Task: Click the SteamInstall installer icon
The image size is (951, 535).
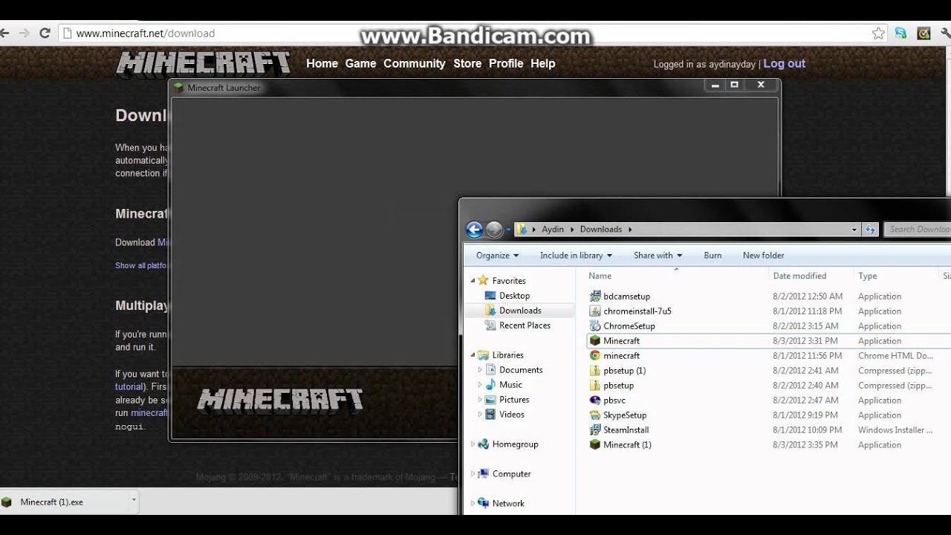Action: [594, 430]
